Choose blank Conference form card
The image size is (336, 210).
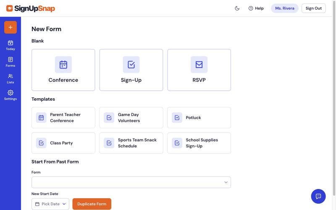[x=63, y=70]
